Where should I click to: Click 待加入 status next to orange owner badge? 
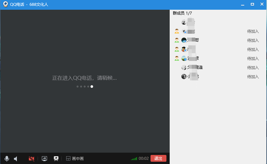pos(253,31)
